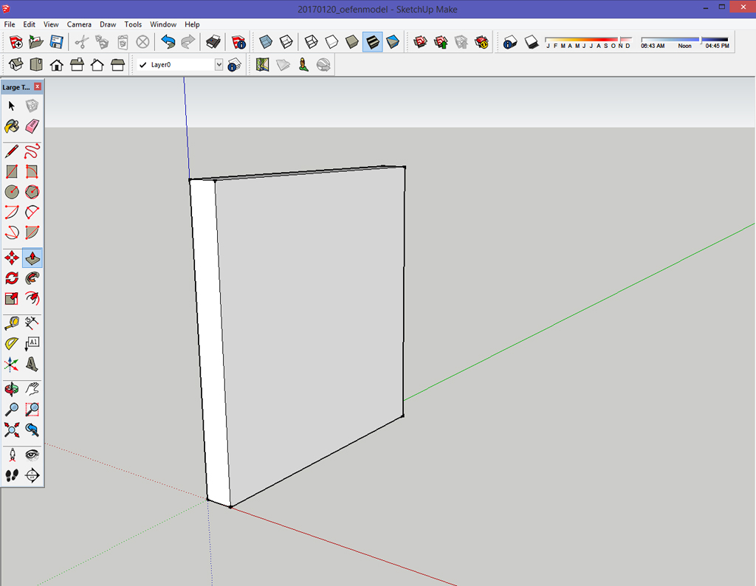Select the Line pencil tool
Screen dimensions: 756x586
click(12, 151)
